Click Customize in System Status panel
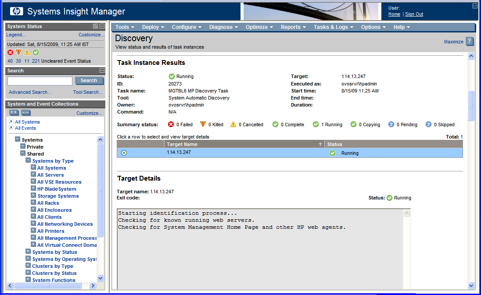This screenshot has width=481, height=295. coord(91,35)
